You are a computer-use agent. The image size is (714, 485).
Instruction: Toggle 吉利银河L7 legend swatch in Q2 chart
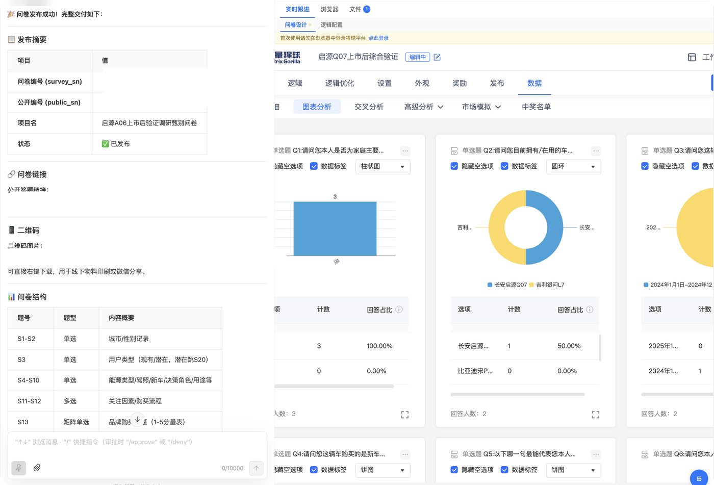pos(531,285)
